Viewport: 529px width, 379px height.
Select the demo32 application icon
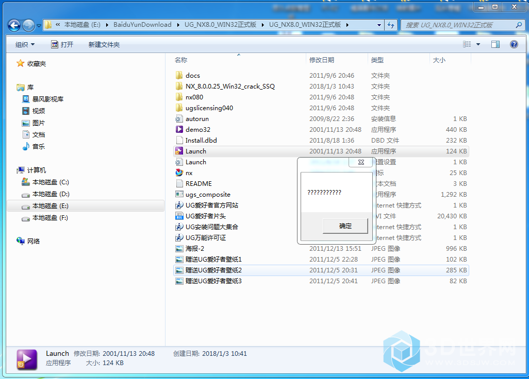click(179, 129)
